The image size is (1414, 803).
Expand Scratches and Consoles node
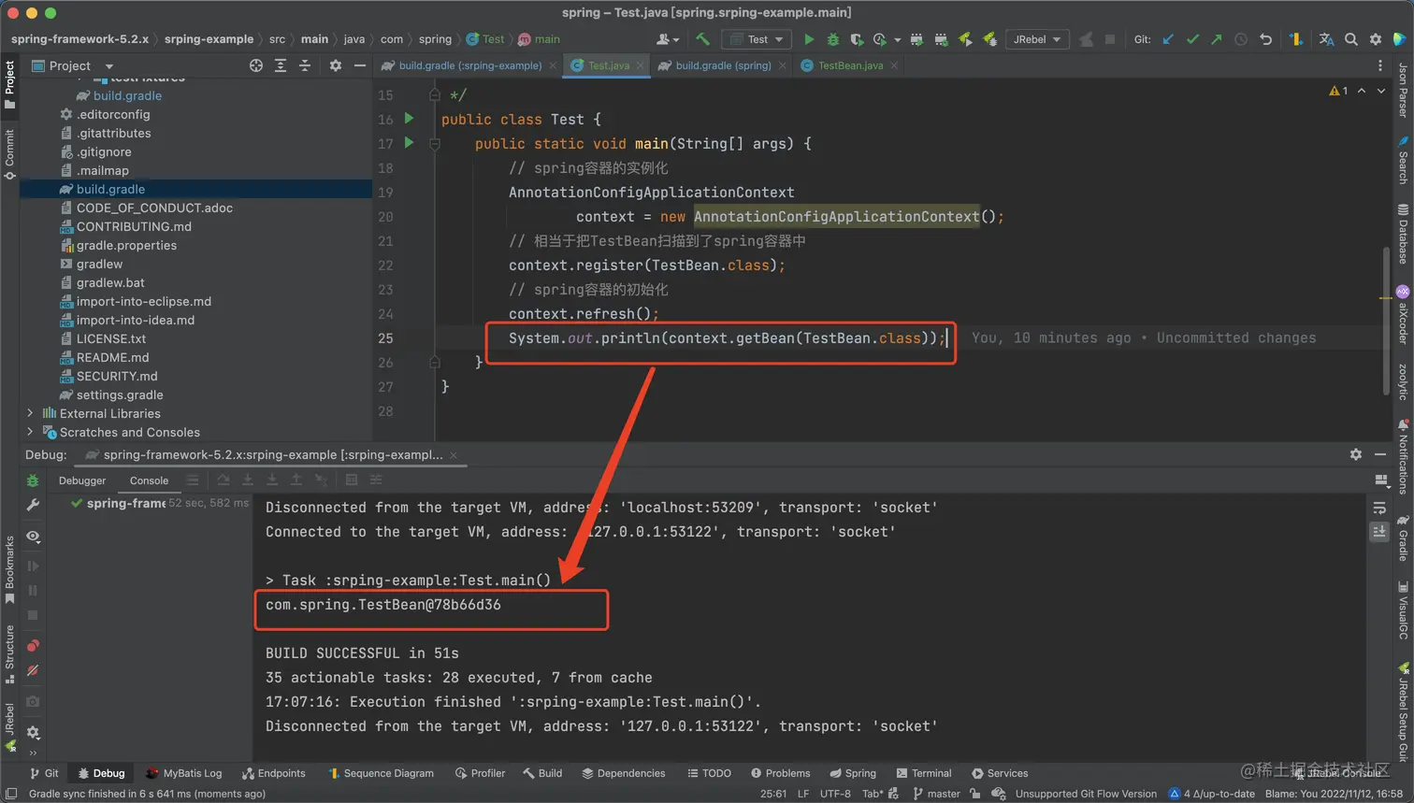[30, 432]
